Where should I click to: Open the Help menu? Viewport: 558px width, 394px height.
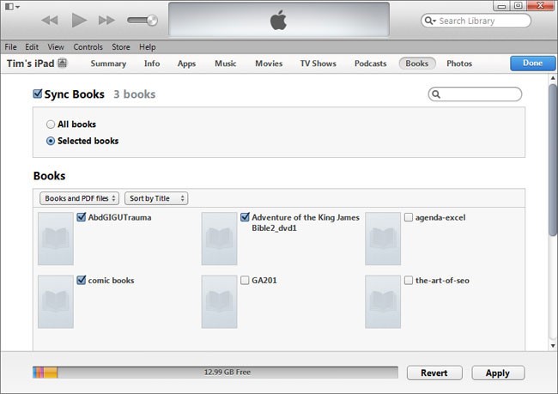pos(148,47)
